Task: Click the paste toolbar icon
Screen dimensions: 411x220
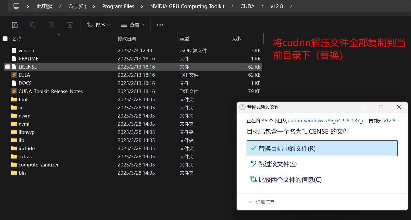Action: (x=15, y=25)
